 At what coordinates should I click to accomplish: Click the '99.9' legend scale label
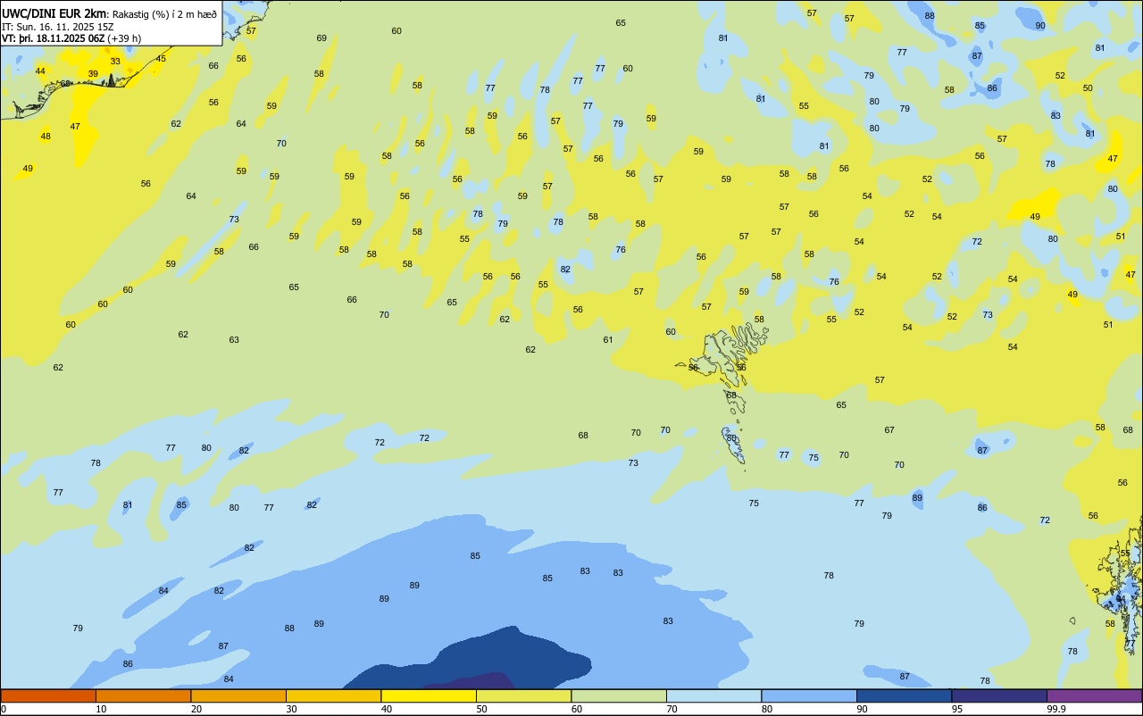(x=1057, y=709)
